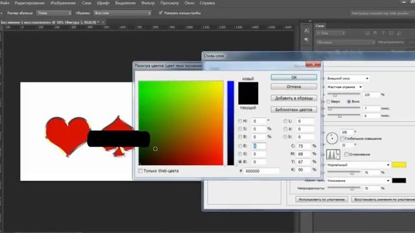Click the R value input field

pyautogui.click(x=259, y=146)
